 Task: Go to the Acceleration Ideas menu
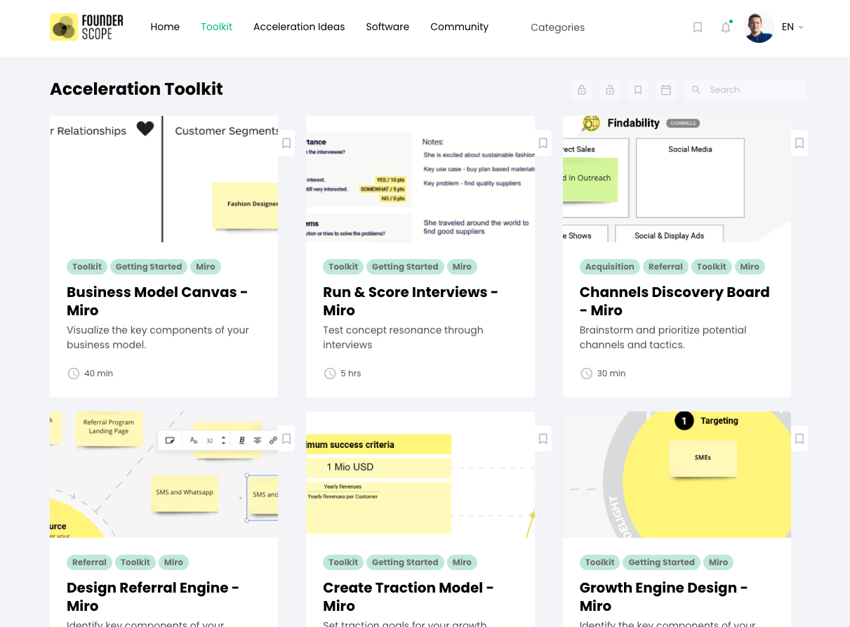click(x=299, y=27)
